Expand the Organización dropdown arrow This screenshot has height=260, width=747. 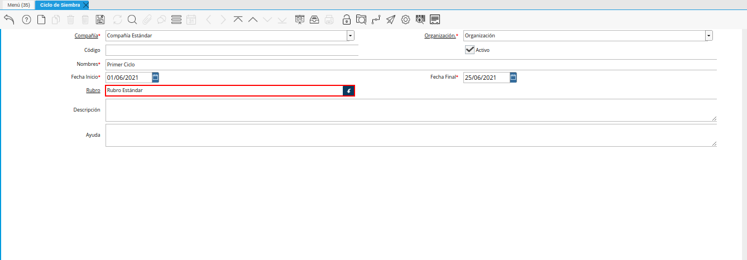coord(708,36)
